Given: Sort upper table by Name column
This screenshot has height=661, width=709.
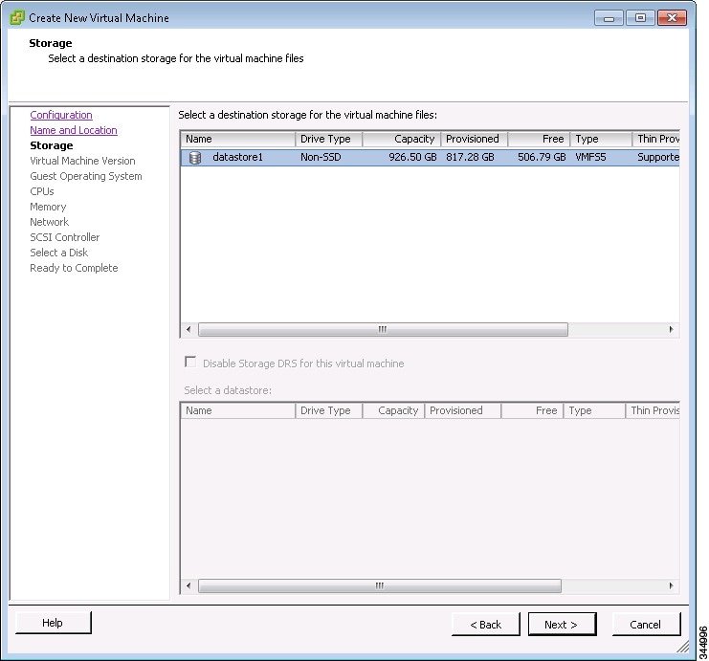Looking at the screenshot, I should point(238,139).
